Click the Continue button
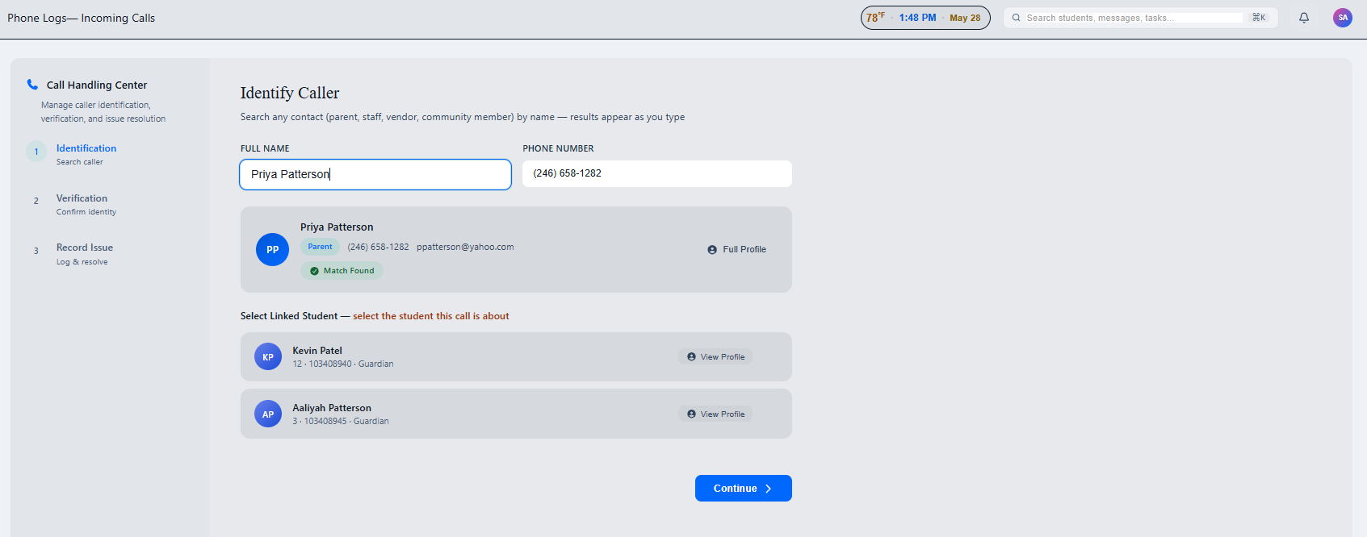This screenshot has width=1367, height=537. click(743, 489)
